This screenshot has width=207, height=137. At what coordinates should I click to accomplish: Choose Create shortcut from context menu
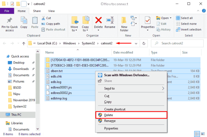coord(131,109)
